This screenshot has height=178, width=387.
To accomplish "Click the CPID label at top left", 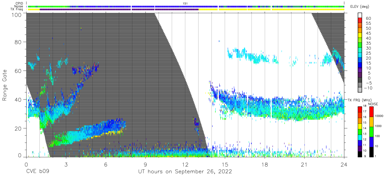I will point(19,3).
